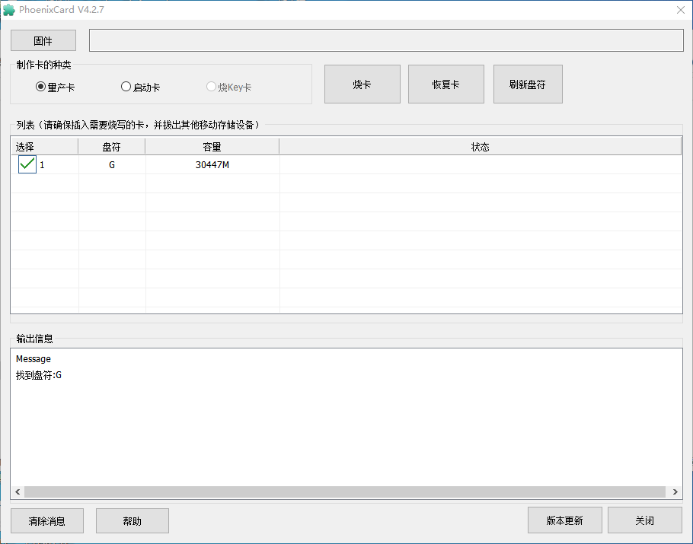Click the 30447M capacity cell
Image resolution: width=693 pixels, height=544 pixels.
pos(212,164)
